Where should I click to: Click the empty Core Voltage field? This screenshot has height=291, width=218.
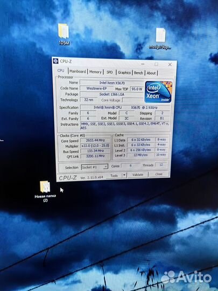(133, 100)
